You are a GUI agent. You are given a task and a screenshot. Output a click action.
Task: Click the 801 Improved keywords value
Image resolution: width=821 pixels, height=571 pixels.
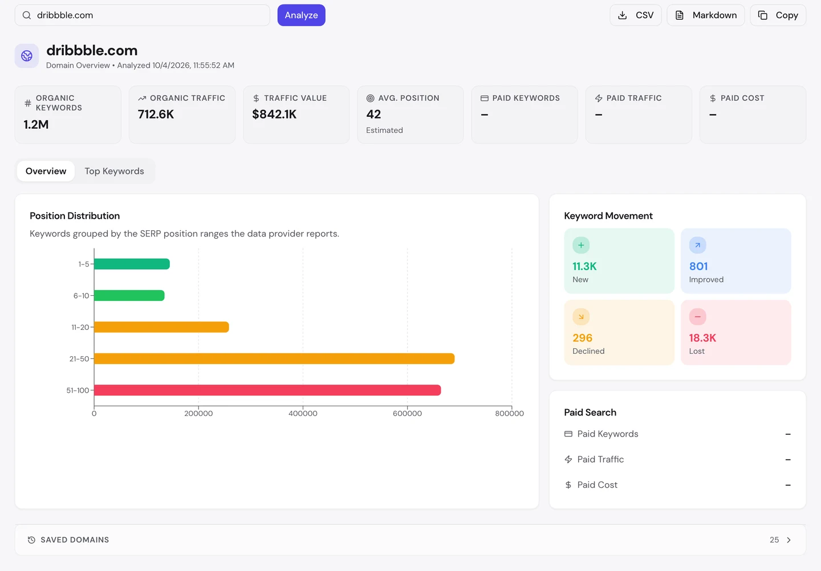tap(698, 266)
